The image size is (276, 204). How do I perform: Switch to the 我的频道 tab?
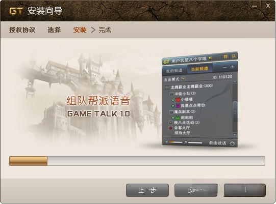click(174, 71)
